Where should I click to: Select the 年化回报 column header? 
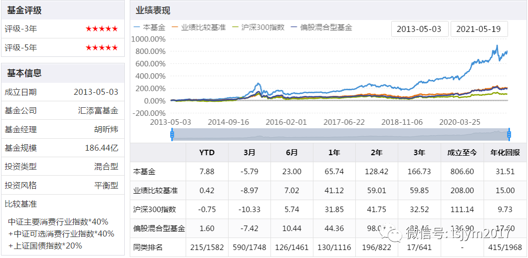click(x=505, y=153)
